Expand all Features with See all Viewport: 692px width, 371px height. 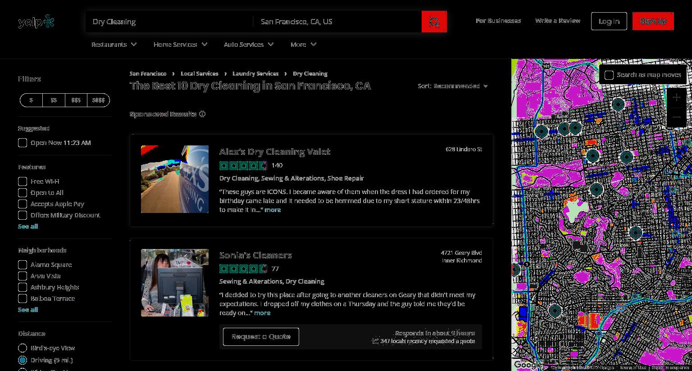[x=28, y=226]
